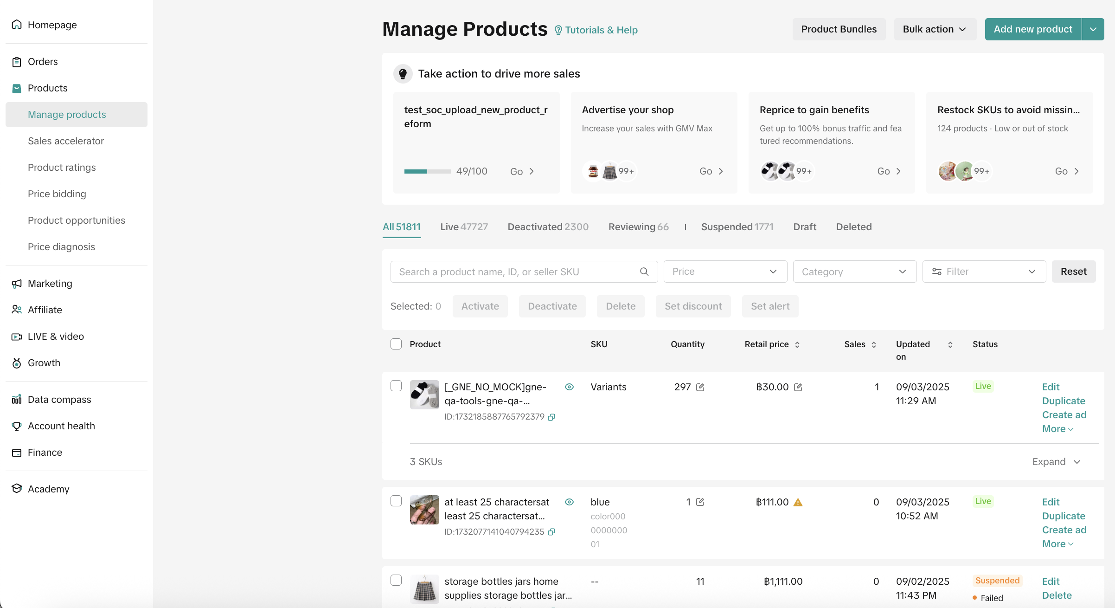
Task: Click the edit price pencil icon beside ฿30.00
Action: coord(798,387)
